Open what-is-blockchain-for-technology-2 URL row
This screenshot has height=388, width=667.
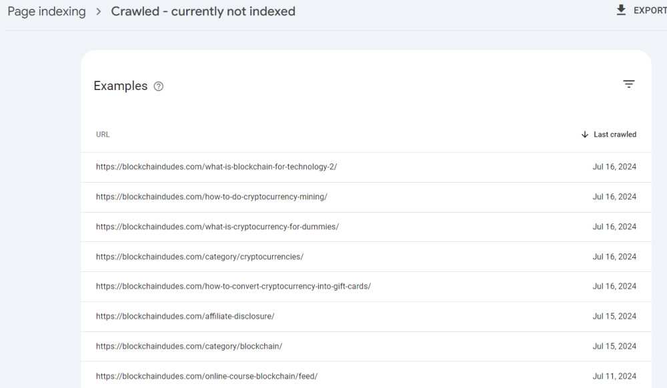point(216,167)
